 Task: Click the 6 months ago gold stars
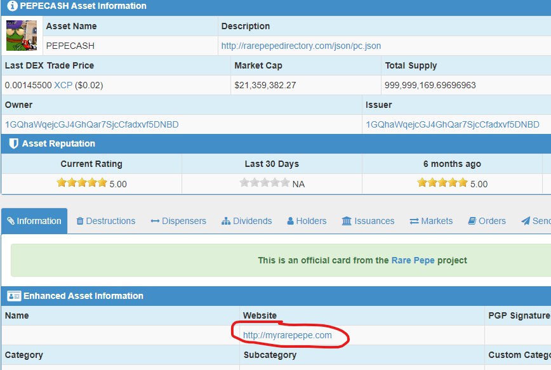442,183
